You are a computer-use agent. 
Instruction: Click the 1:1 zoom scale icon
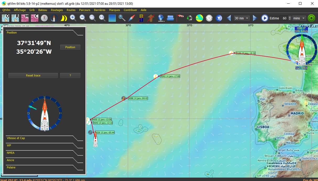(102, 18)
